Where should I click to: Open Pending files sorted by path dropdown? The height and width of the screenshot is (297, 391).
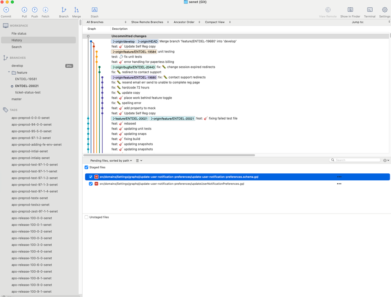111,160
